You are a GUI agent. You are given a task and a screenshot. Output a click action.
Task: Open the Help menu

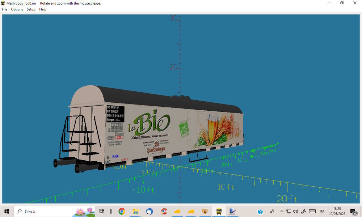coord(43,9)
